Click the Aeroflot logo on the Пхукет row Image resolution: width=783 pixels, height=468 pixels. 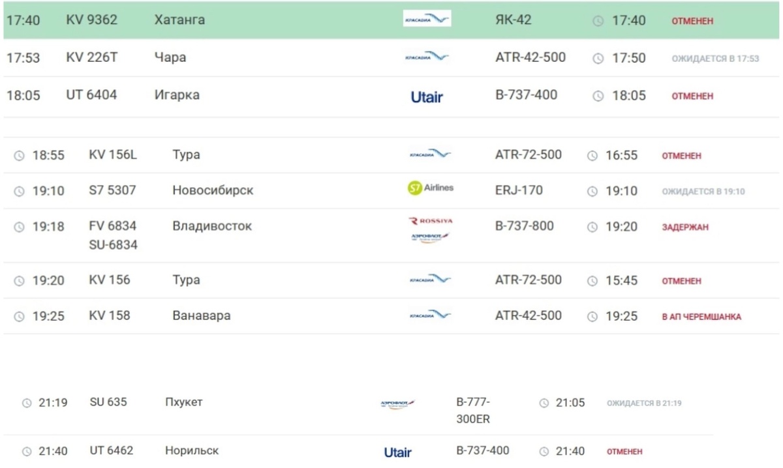point(398,405)
